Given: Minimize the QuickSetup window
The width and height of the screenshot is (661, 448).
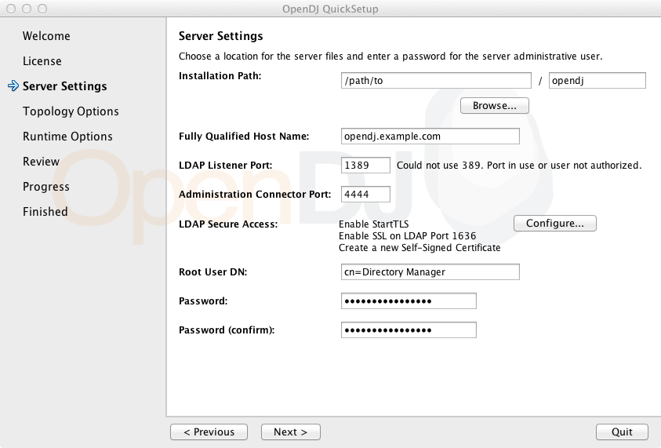Looking at the screenshot, I should click(27, 9).
